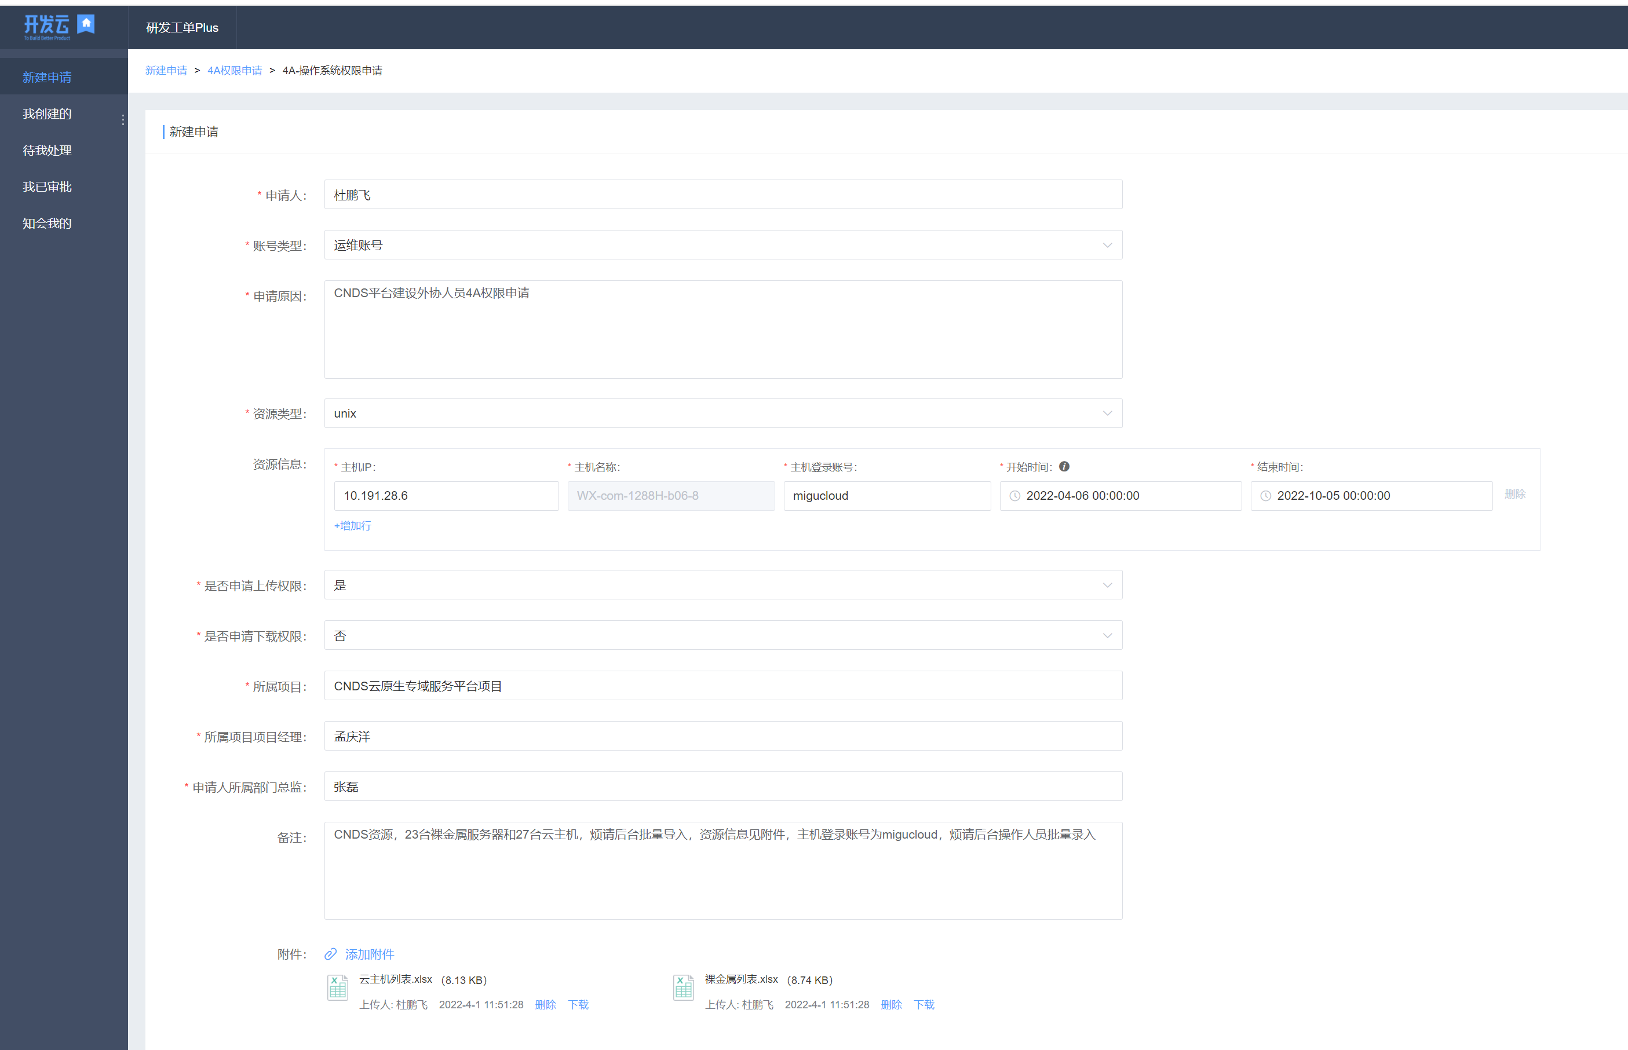This screenshot has width=1628, height=1050.
Task: Go to 待我处理 in the sidebar
Action: coord(47,151)
